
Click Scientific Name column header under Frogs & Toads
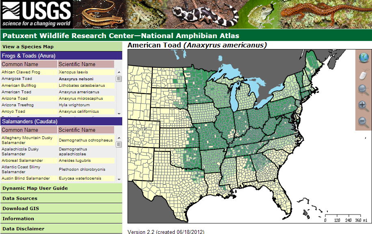point(86,64)
